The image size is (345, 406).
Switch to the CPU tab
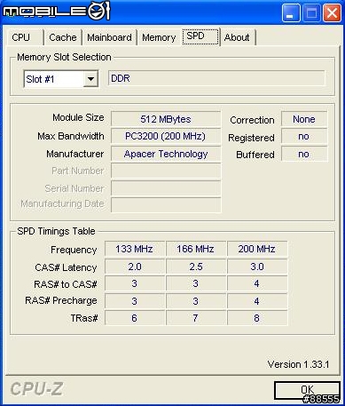[x=25, y=37]
